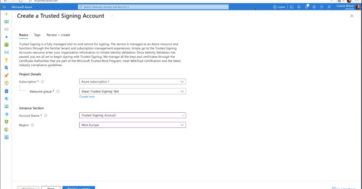The width and height of the screenshot is (362, 189).
Task: Click Create new resource group link
Action: coord(87,97)
